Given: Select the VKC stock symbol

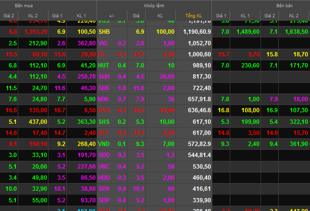Looking at the screenshot, I should tap(104, 166).
